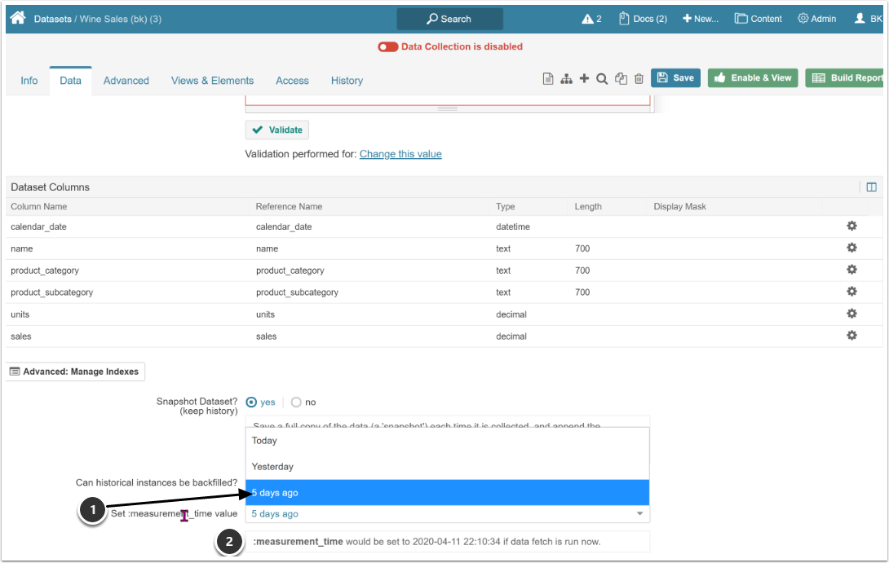Click the duplicate dataset icon
This screenshot has height=563, width=889.
pyautogui.click(x=621, y=77)
